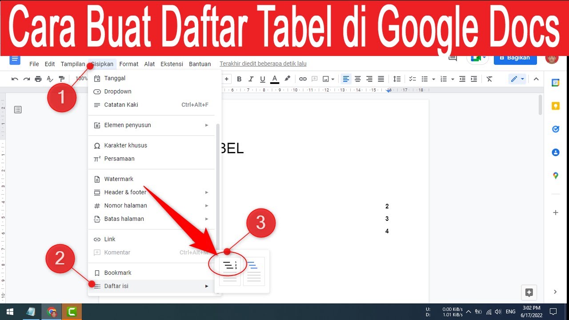Open the Alat menu
The height and width of the screenshot is (320, 569).
point(150,64)
